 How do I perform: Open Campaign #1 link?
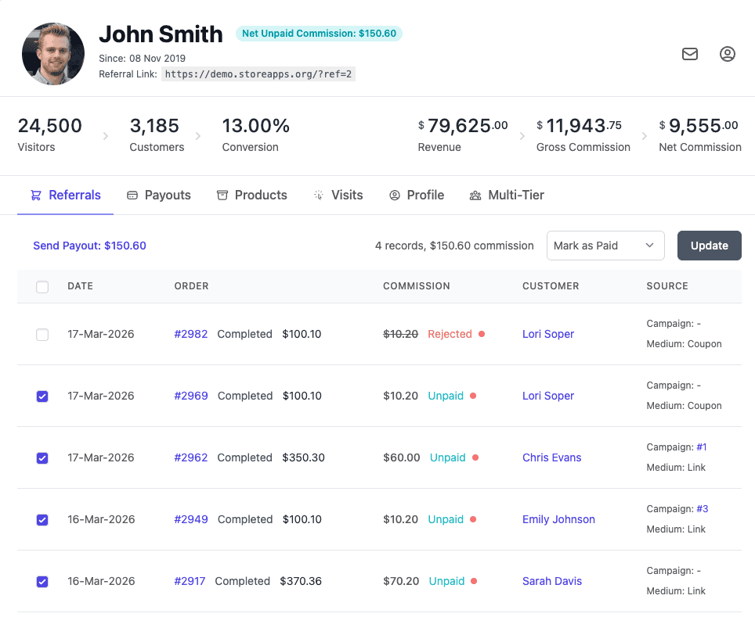pyautogui.click(x=702, y=447)
